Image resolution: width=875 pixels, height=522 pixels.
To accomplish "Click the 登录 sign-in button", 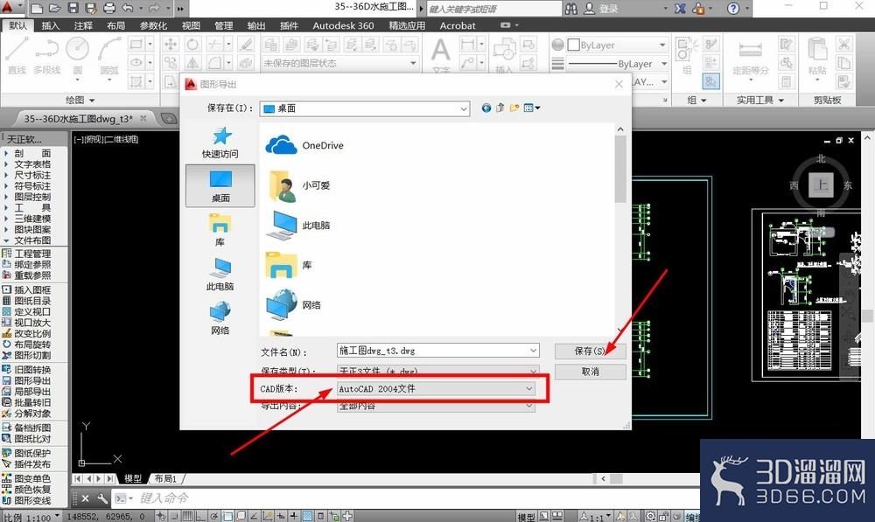I will (x=602, y=9).
